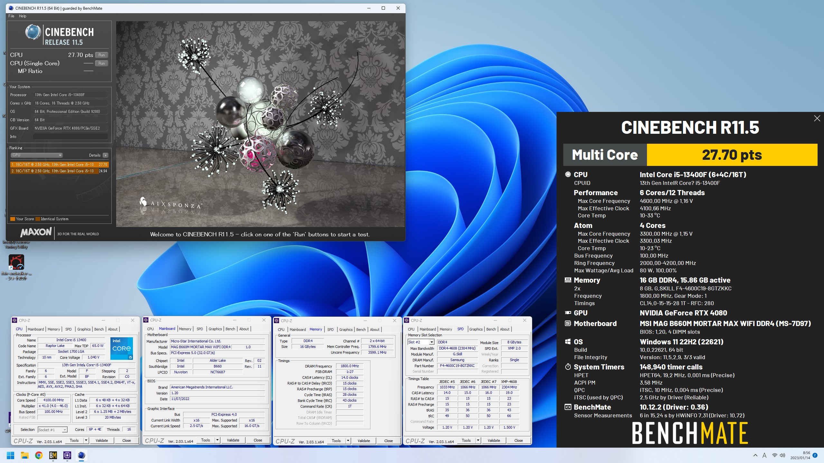Screen dimensions: 824x463
Task: Open About tab in CPU-Z SPD window
Action: coord(505,329)
